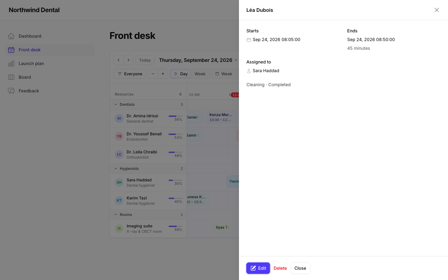
Task: Select Dr. Amina Idrissi utilization bar
Action: pyautogui.click(x=175, y=116)
